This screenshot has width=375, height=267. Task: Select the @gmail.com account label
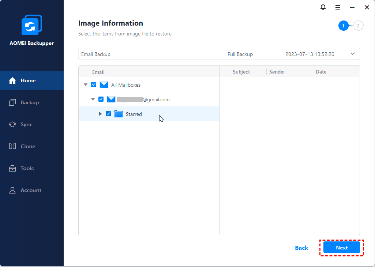tap(143, 99)
